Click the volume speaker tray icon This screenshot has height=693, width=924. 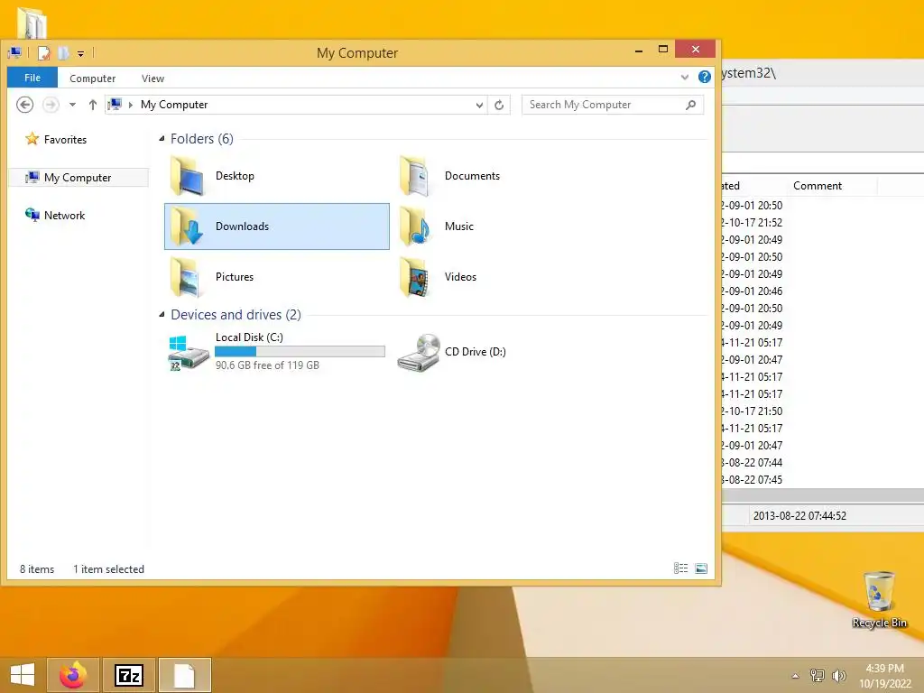(838, 676)
